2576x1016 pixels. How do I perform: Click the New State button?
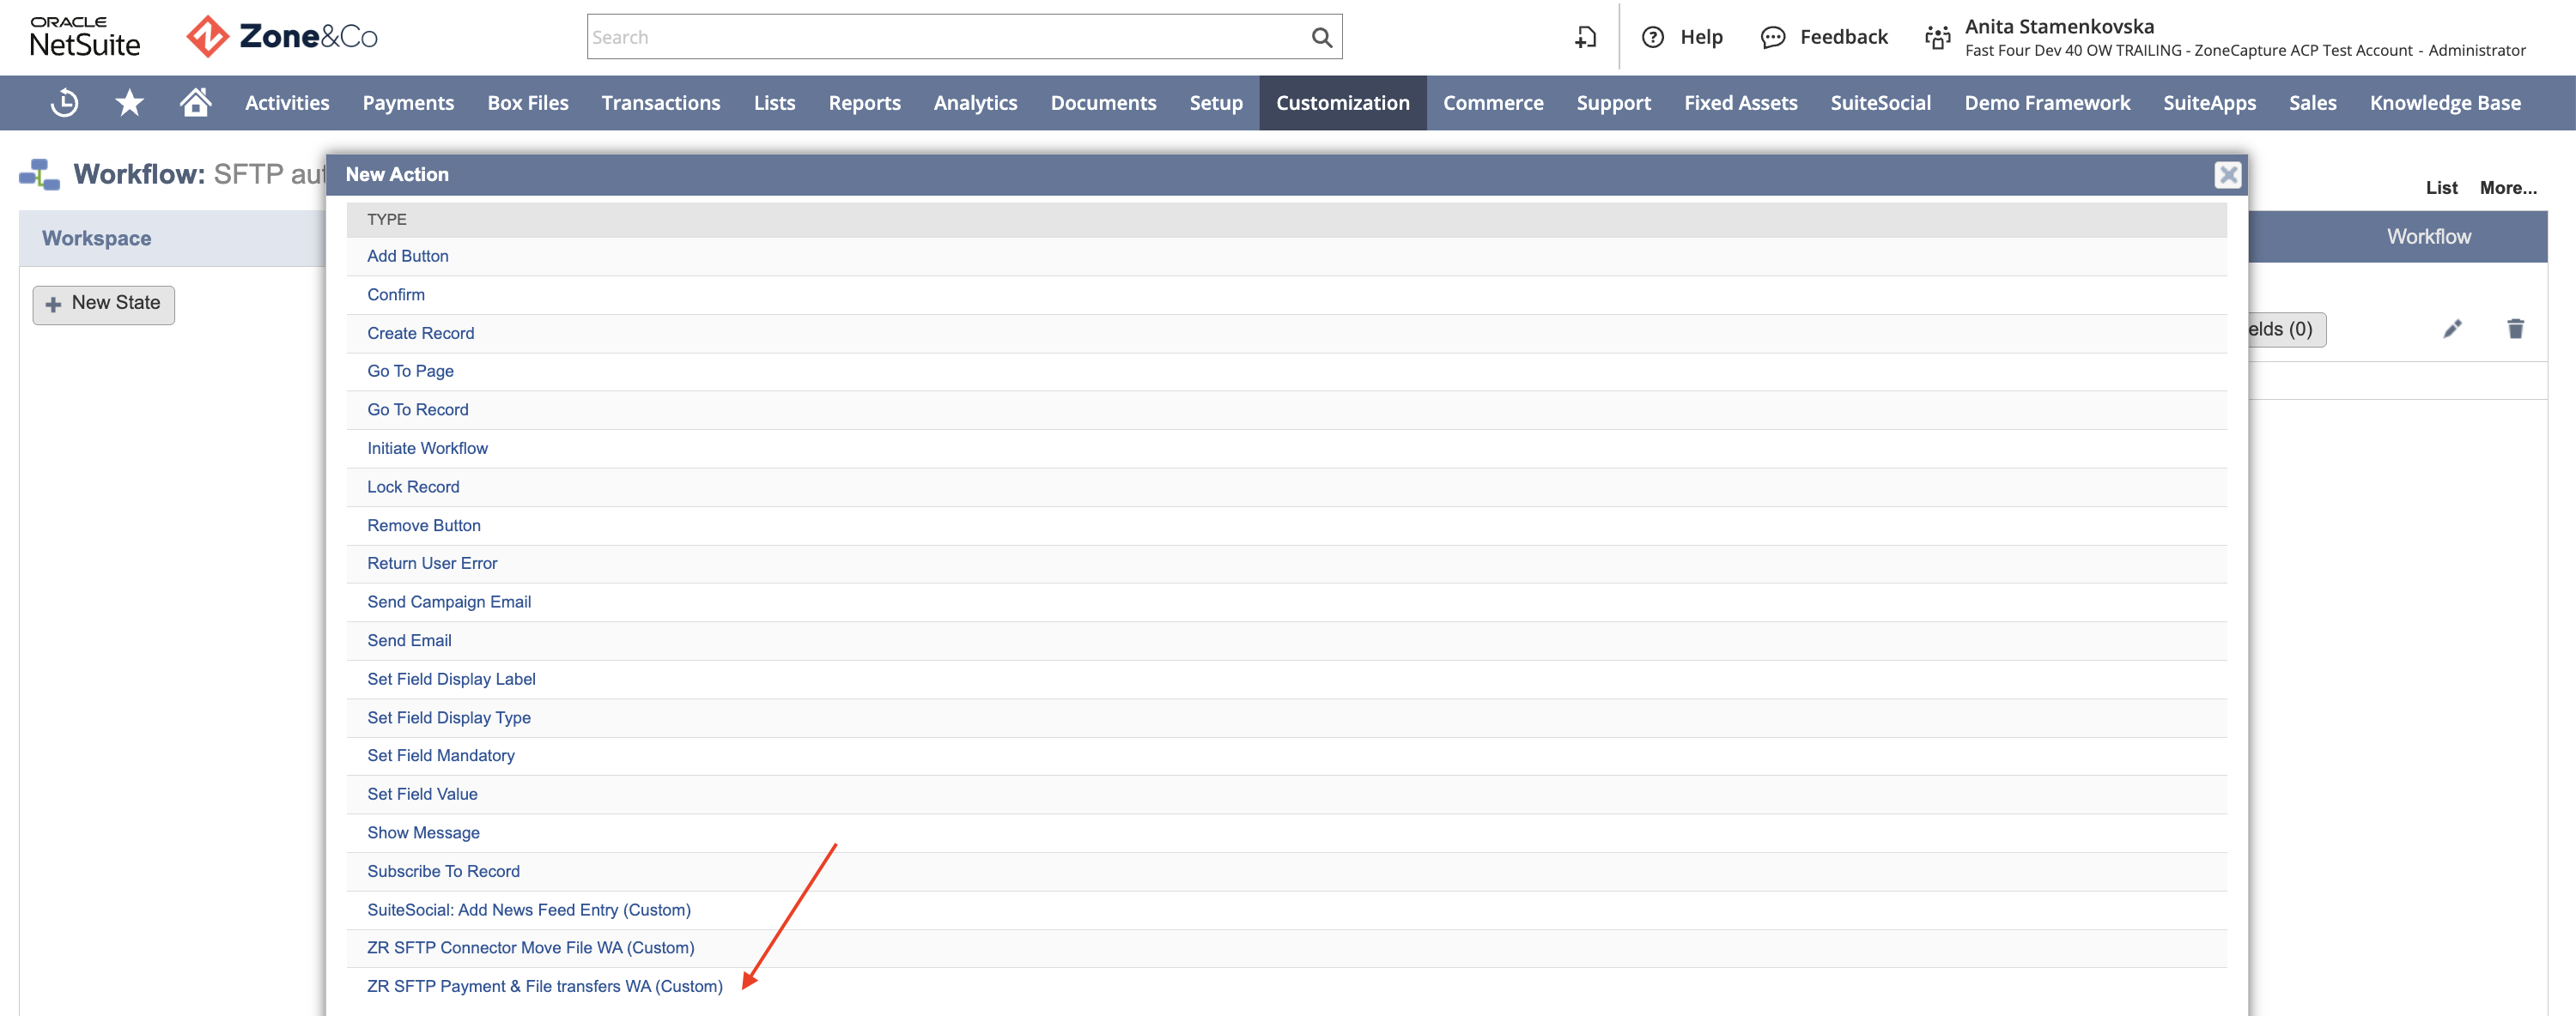104,304
